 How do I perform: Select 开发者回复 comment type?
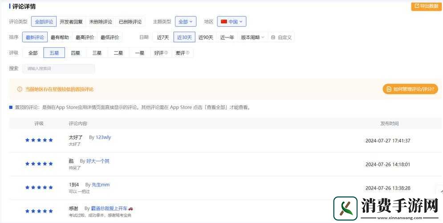click(71, 21)
